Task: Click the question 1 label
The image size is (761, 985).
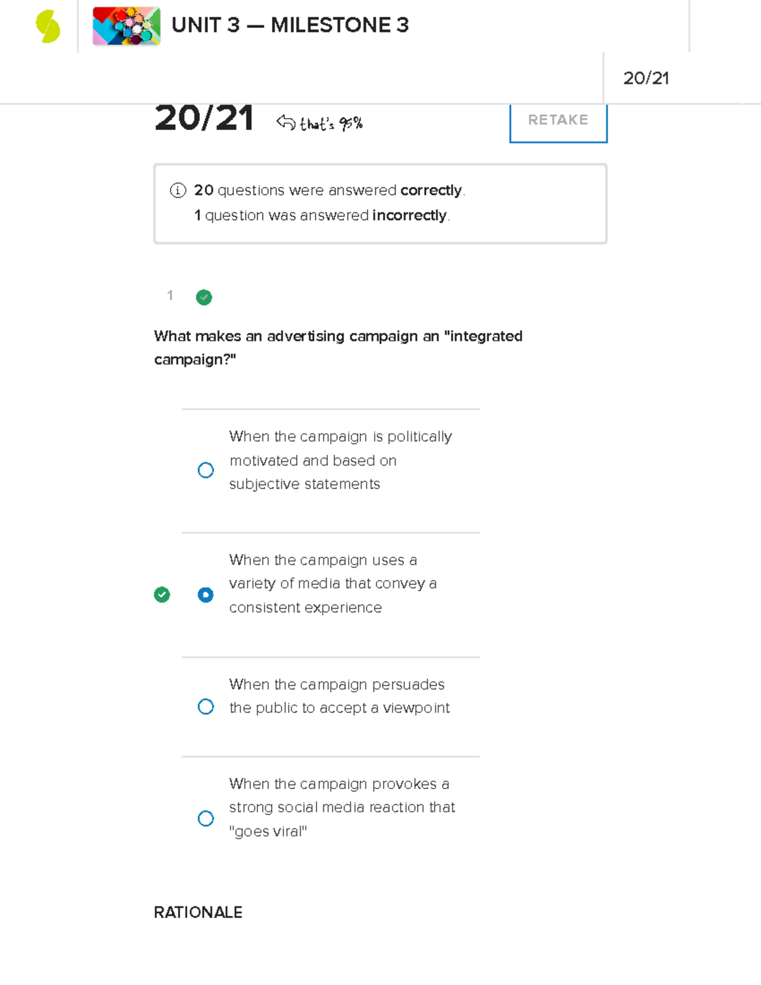Action: pyautogui.click(x=169, y=296)
